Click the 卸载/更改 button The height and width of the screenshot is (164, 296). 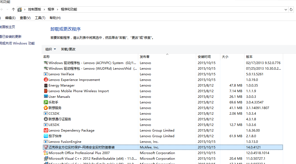[x=68, y=49]
